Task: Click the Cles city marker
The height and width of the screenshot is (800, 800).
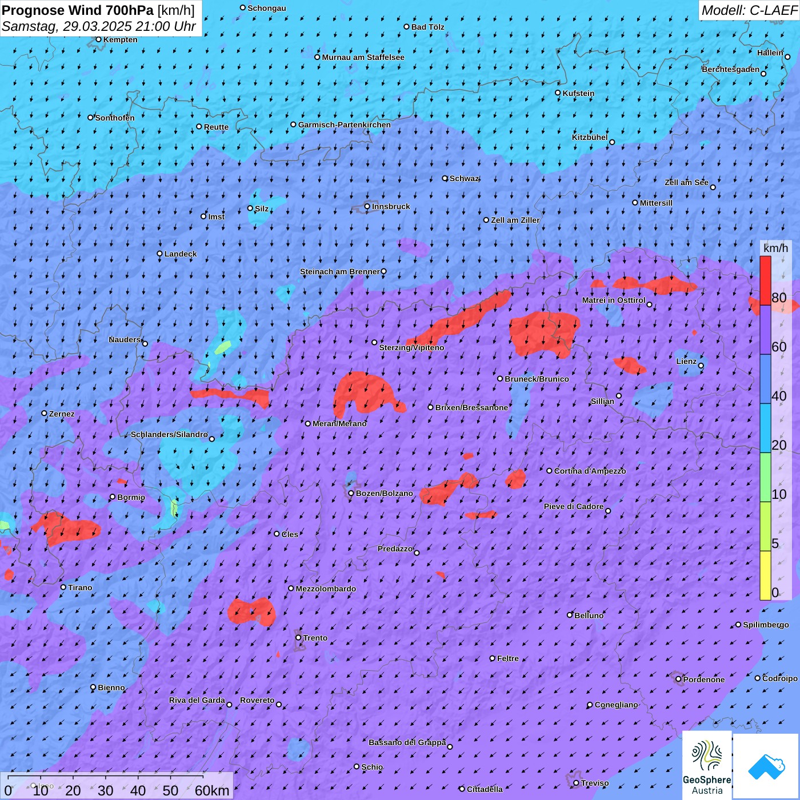Action: [x=277, y=534]
